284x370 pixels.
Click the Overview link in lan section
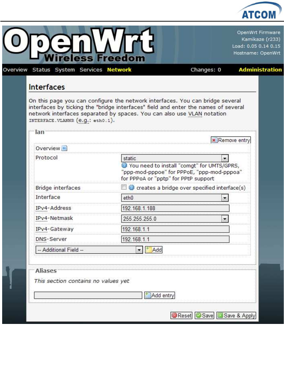(x=48, y=148)
